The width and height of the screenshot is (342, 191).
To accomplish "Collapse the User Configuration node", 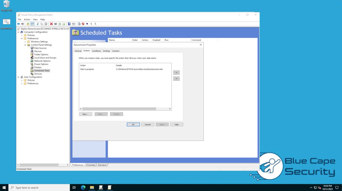I will (x=19, y=77).
